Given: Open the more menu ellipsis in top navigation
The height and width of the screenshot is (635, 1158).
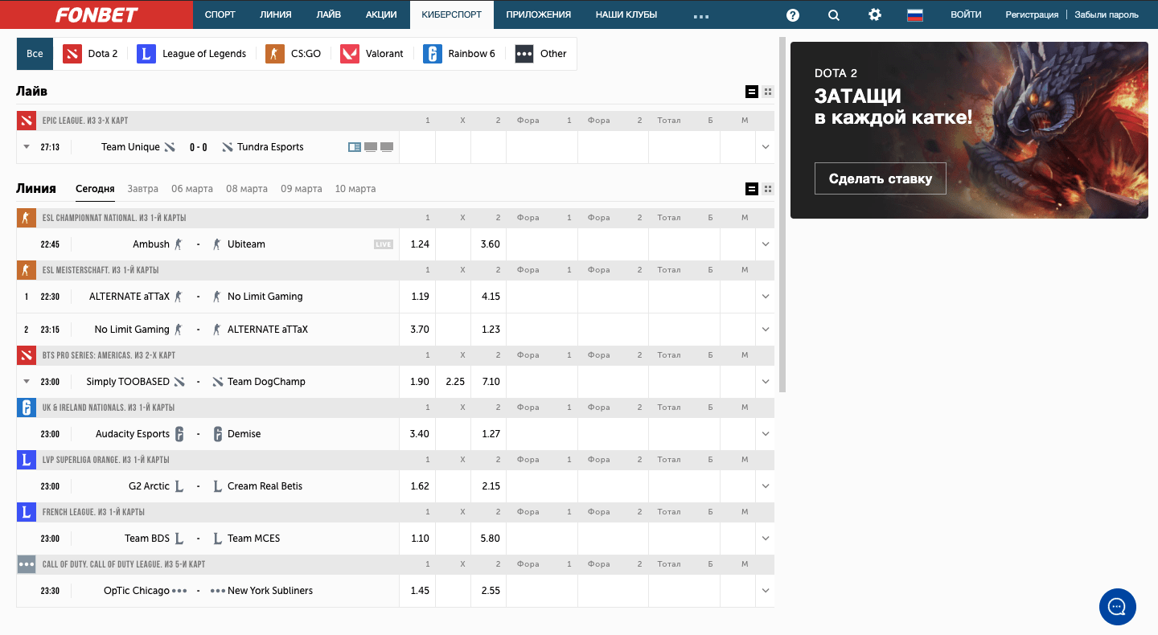Looking at the screenshot, I should pos(700,15).
